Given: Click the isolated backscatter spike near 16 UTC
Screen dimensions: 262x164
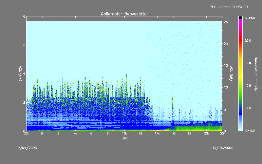Looking at the screenshot, I should pyautogui.click(x=173, y=111).
